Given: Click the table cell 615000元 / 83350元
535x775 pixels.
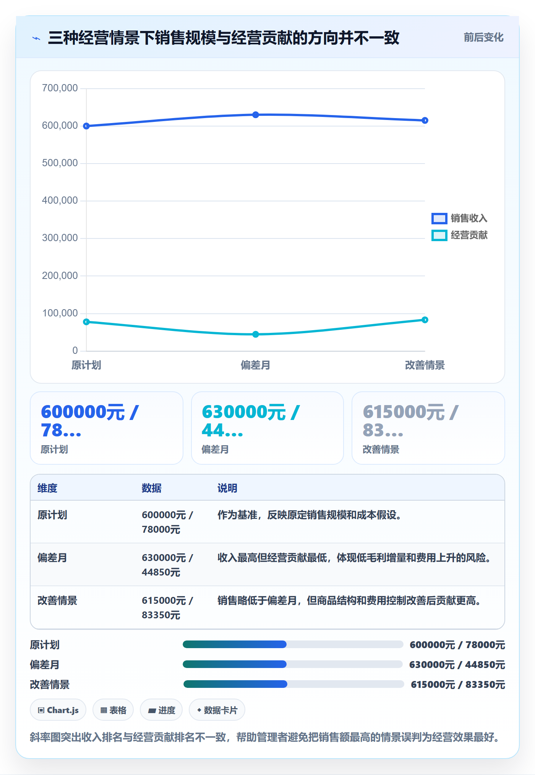Looking at the screenshot, I should 167,608.
